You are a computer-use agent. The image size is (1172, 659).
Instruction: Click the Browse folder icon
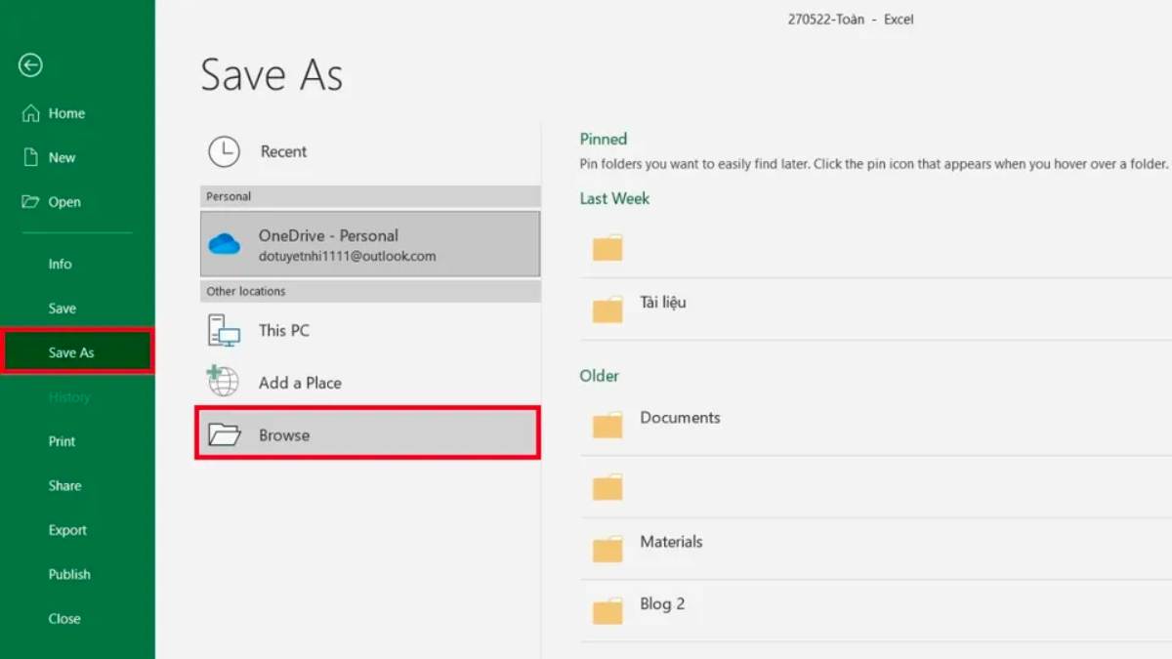pos(225,434)
